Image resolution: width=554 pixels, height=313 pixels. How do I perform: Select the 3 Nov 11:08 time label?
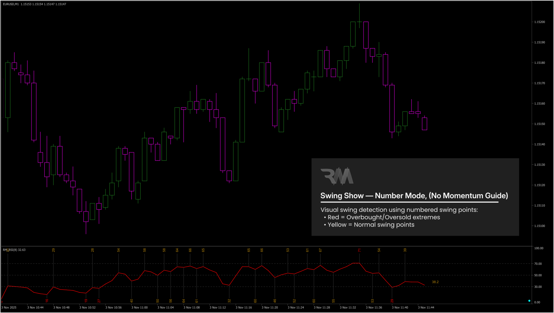tap(192, 307)
